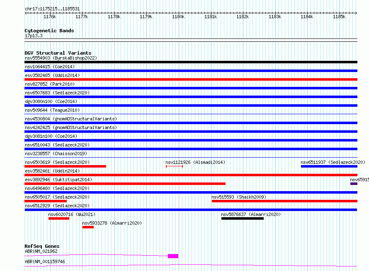Viewport: 369px width, 271px height.
Task: Click the black nsv5554903 variant bar
Action: pos(191,62)
